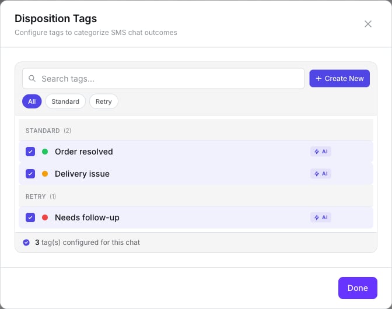The width and height of the screenshot is (392, 309).
Task: Click the checkmark icon in the footer status
Action: [x=26, y=243]
